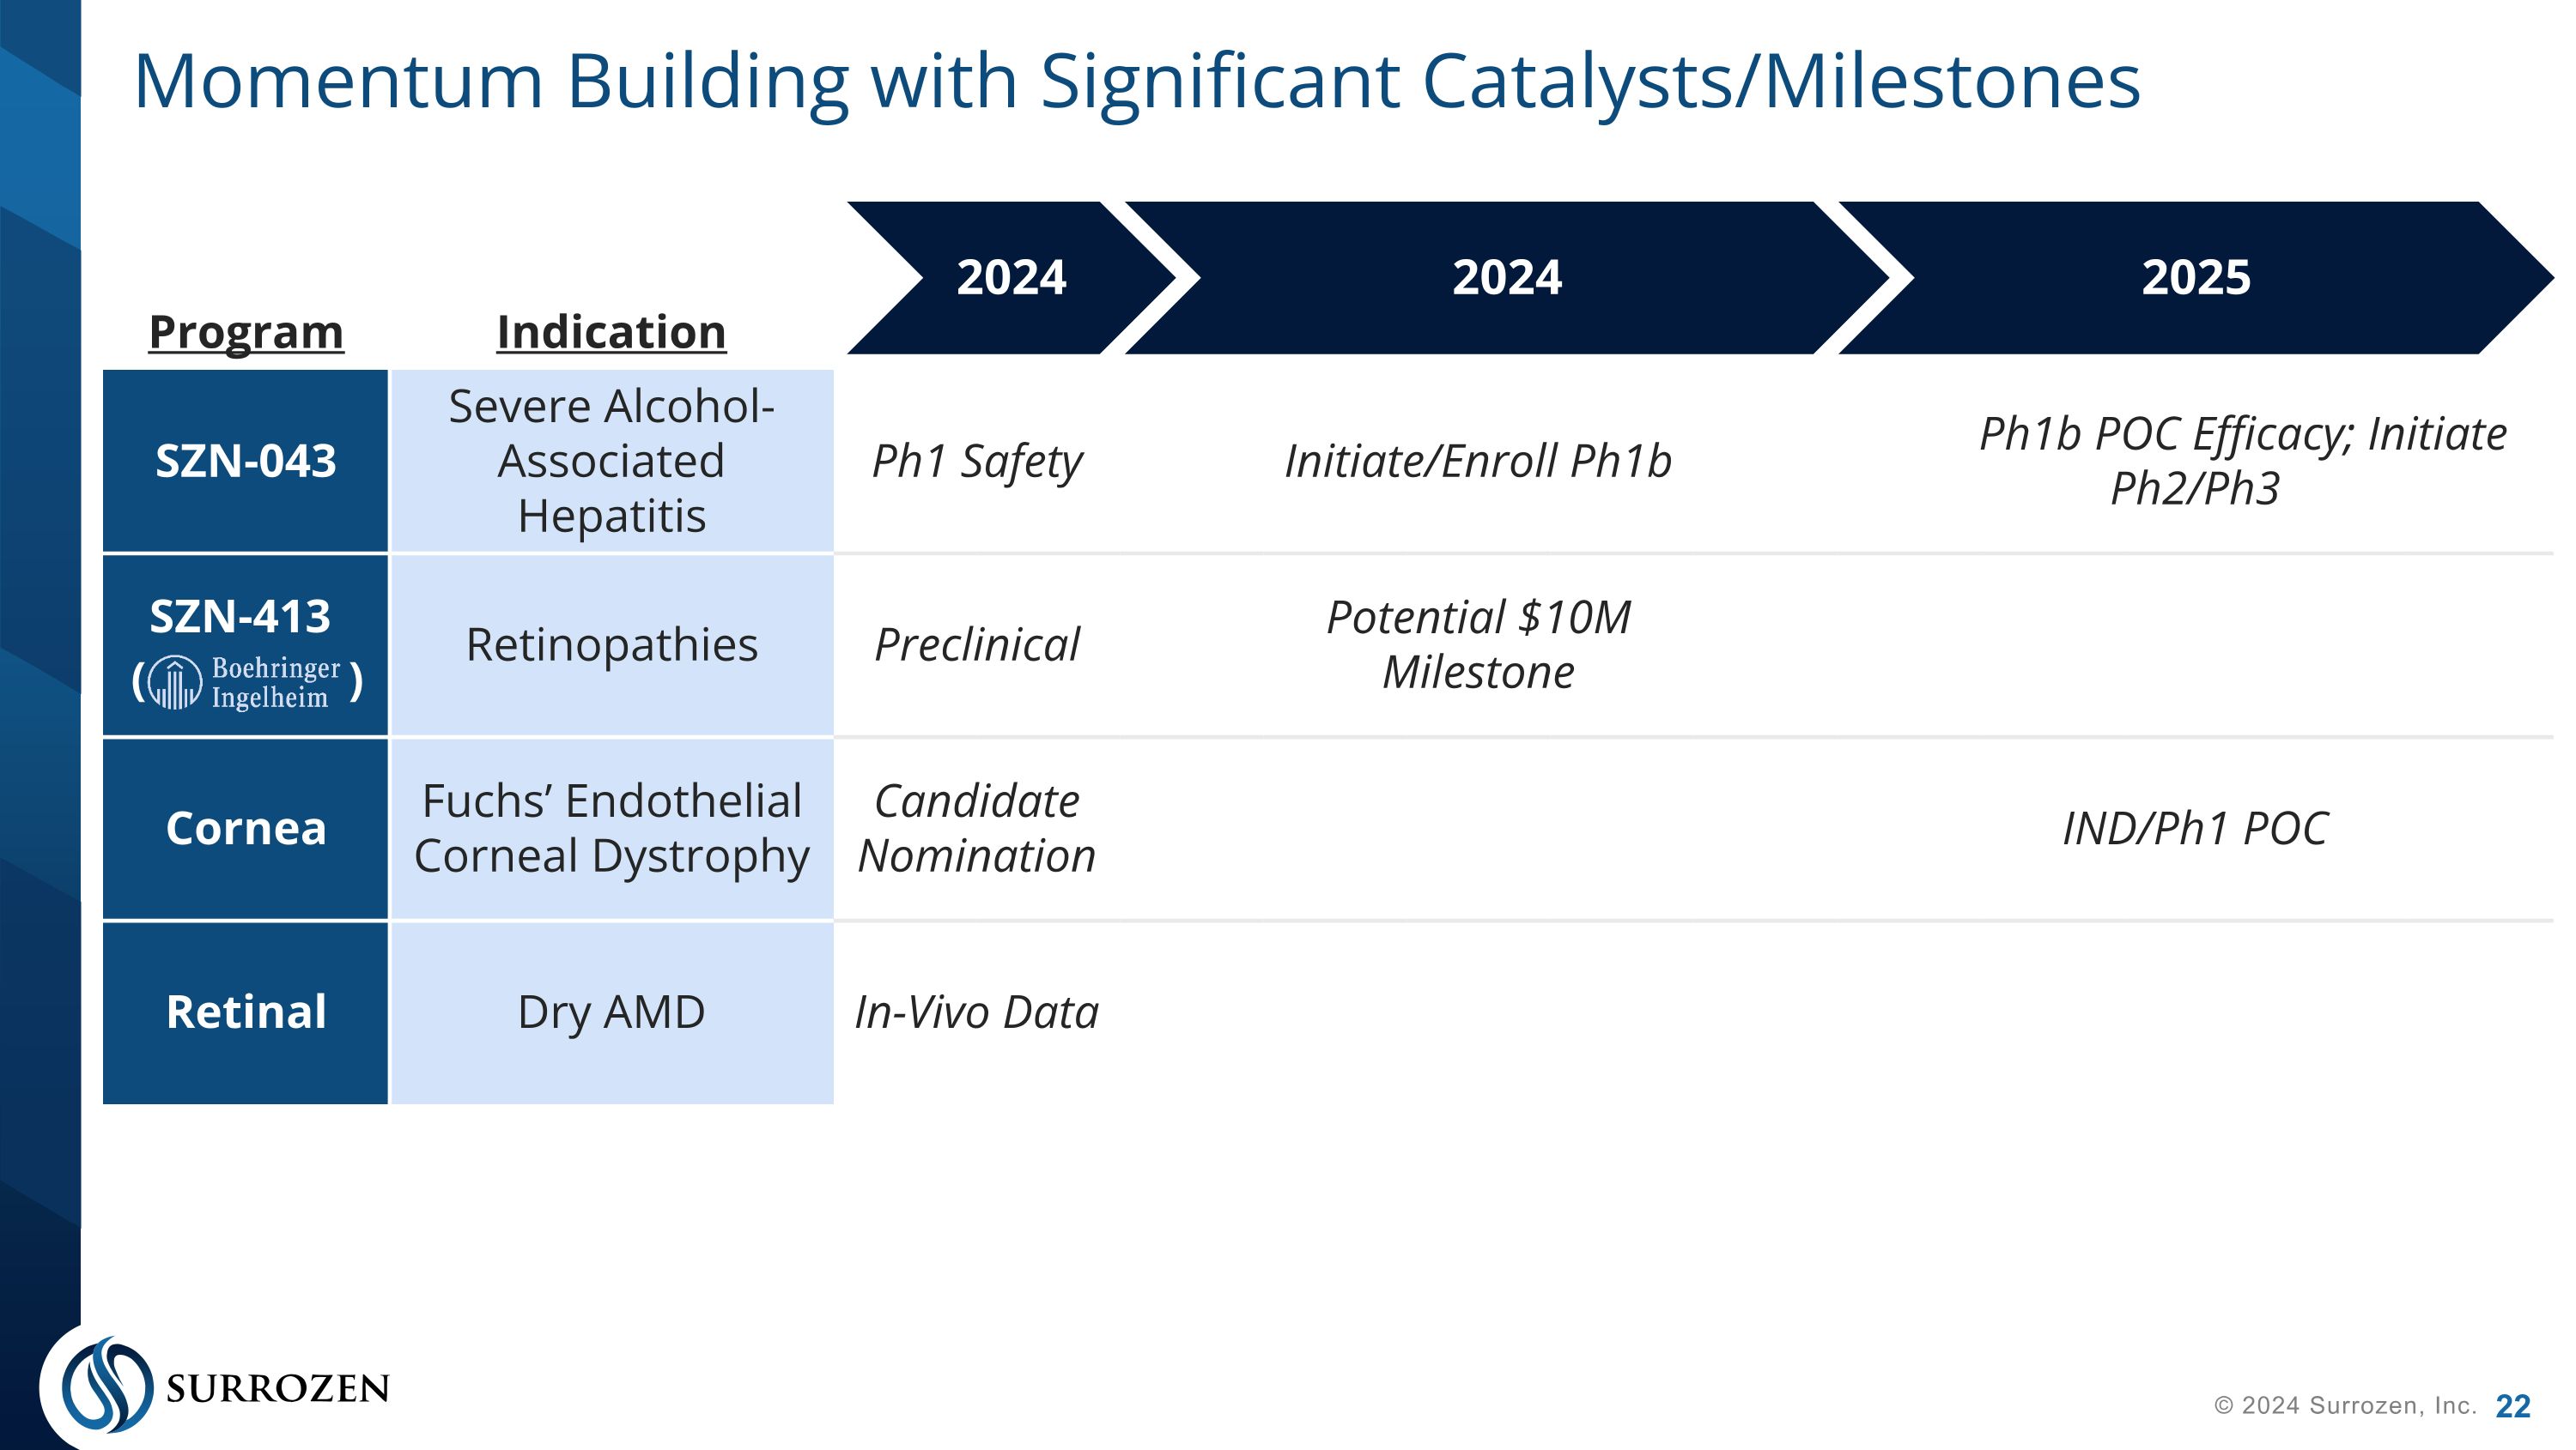Select the wide second 2024 arrow
The height and width of the screenshot is (1450, 2576).
(x=1507, y=278)
